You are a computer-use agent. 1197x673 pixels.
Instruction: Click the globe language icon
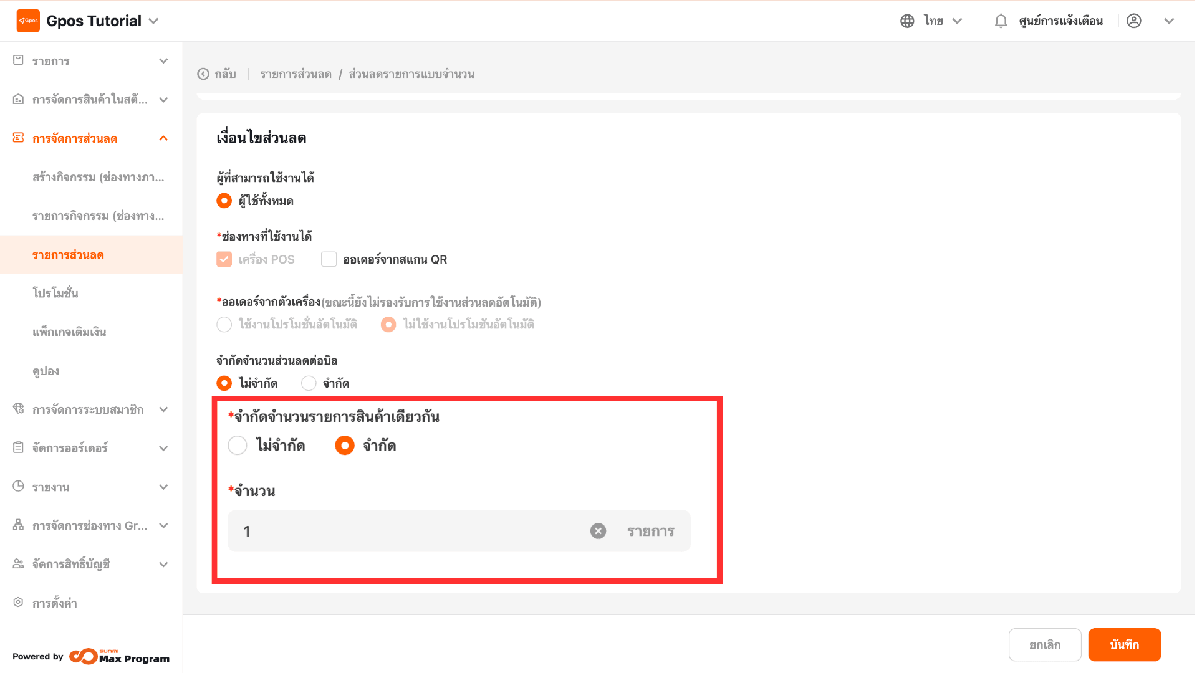tap(907, 21)
